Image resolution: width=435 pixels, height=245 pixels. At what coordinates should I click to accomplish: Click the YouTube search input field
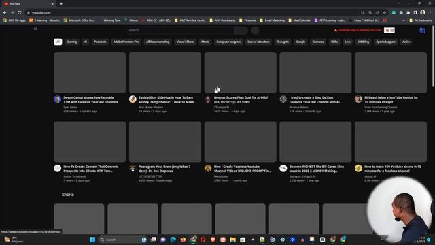pos(180,30)
